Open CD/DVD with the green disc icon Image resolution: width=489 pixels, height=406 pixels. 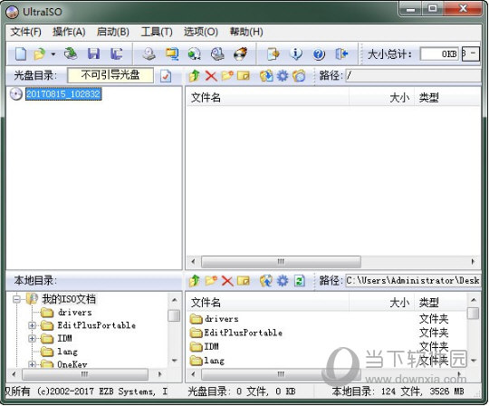pos(71,53)
